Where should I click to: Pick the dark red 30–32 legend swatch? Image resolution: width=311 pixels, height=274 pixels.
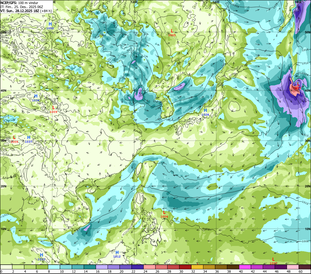pyautogui.click(x=185, y=267)
